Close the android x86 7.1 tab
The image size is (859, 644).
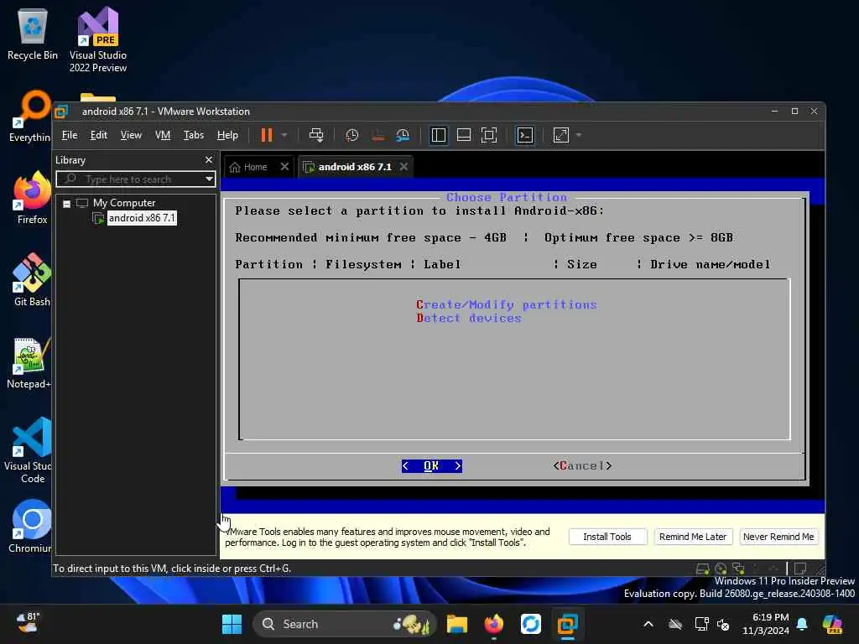pyautogui.click(x=403, y=167)
